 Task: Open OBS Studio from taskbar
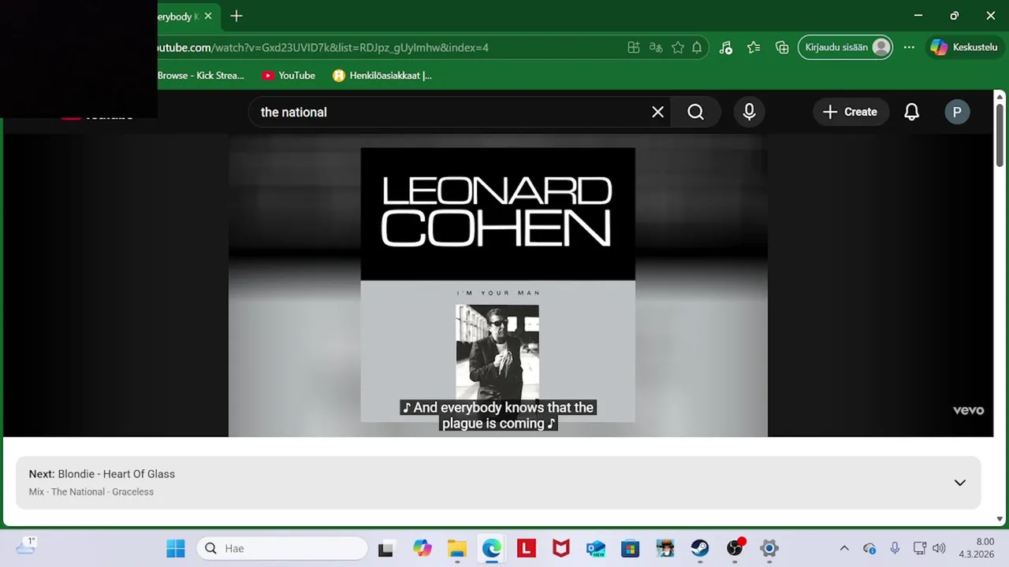coord(735,548)
